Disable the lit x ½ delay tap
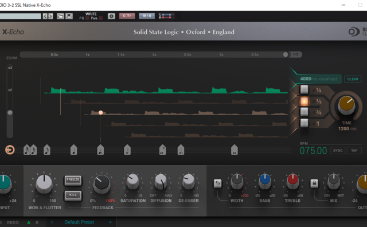Image resolution: width=367 pixels, height=227 pixels. pos(304,101)
